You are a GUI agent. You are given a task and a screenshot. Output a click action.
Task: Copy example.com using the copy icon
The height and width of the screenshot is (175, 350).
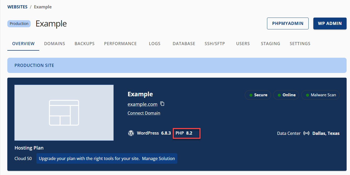[162, 104]
